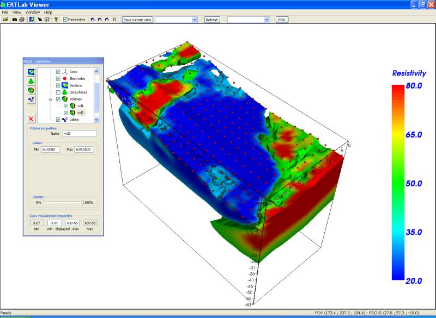Image resolution: width=436 pixels, height=318 pixels.
Task: Click the red X delete button
Action: 31,119
